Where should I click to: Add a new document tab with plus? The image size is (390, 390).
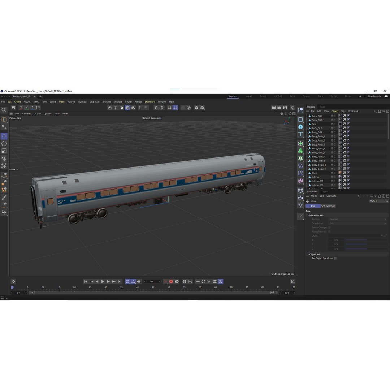40,96
